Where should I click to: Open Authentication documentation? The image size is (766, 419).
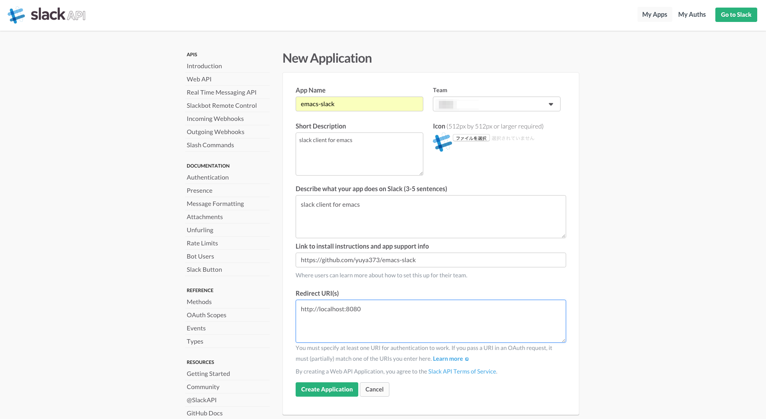(x=207, y=178)
